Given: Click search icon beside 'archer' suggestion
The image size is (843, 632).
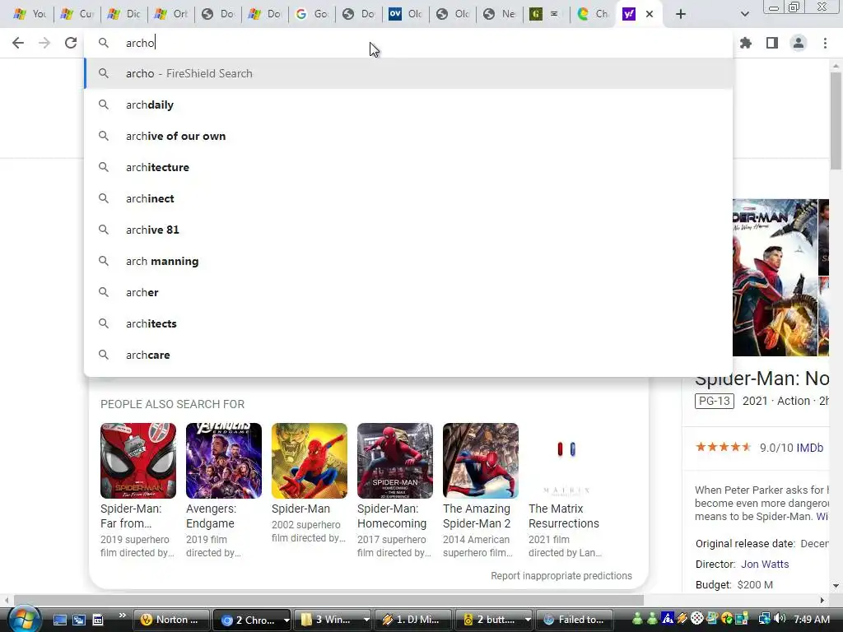Looking at the screenshot, I should point(104,292).
